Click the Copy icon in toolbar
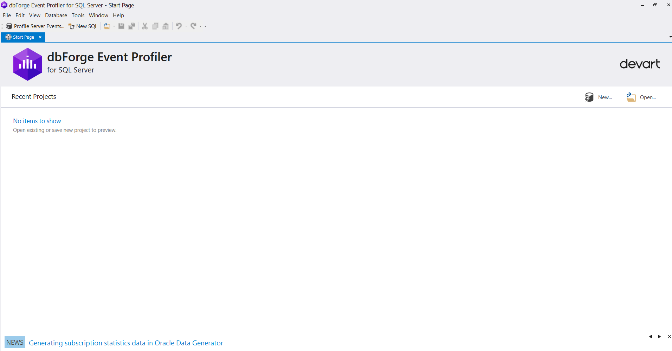 click(x=155, y=26)
